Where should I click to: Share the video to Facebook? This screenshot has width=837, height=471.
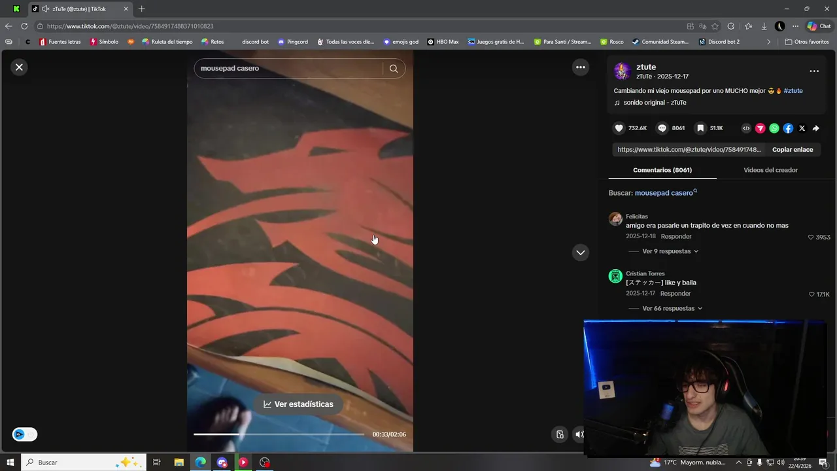click(788, 128)
